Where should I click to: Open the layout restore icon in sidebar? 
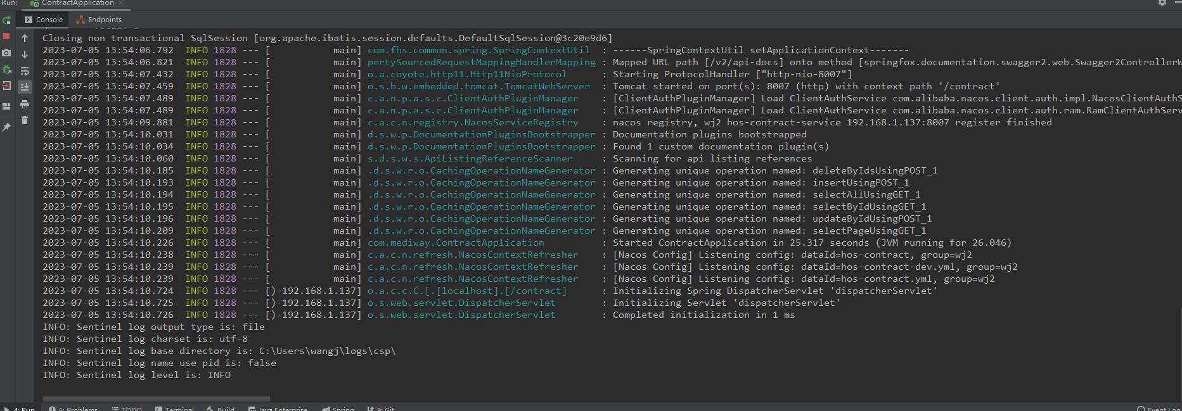click(6, 106)
